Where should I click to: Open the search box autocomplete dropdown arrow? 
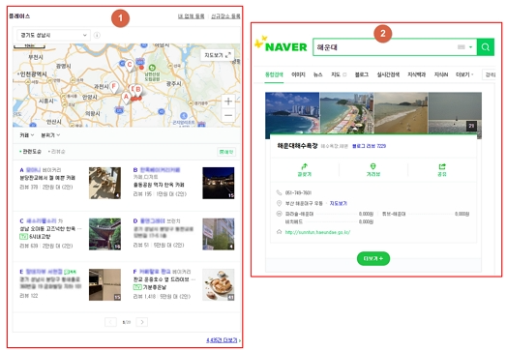tap(471, 47)
